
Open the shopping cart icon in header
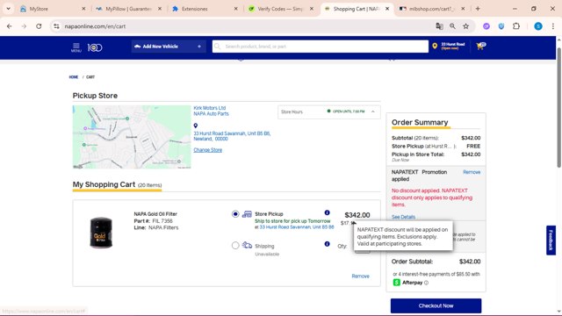(480, 46)
